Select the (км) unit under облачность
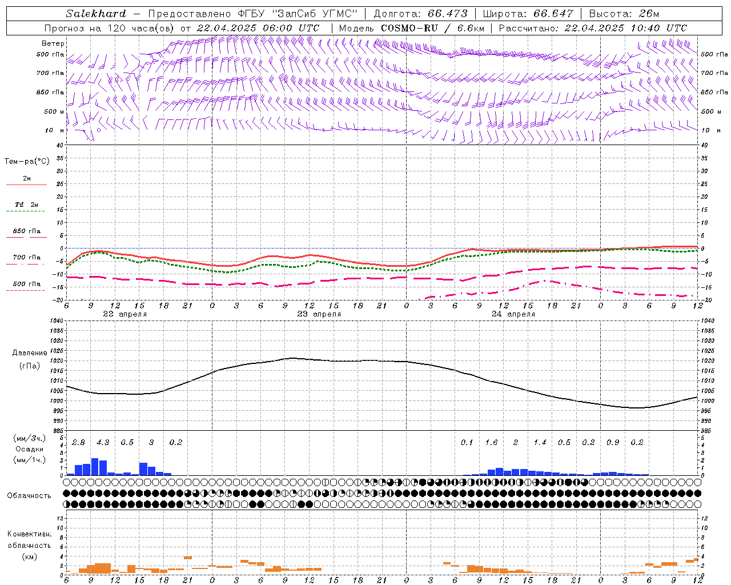Image resolution: width=731 pixels, height=585 pixels. point(29,556)
